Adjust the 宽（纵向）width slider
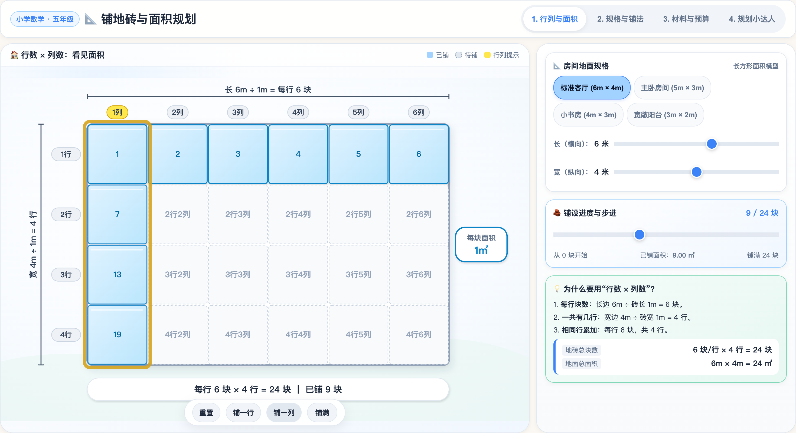This screenshot has height=433, width=796. click(x=696, y=172)
